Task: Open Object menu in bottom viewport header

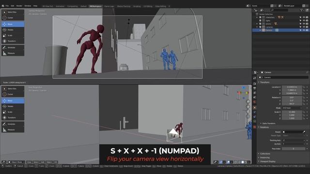Action: click(49, 162)
